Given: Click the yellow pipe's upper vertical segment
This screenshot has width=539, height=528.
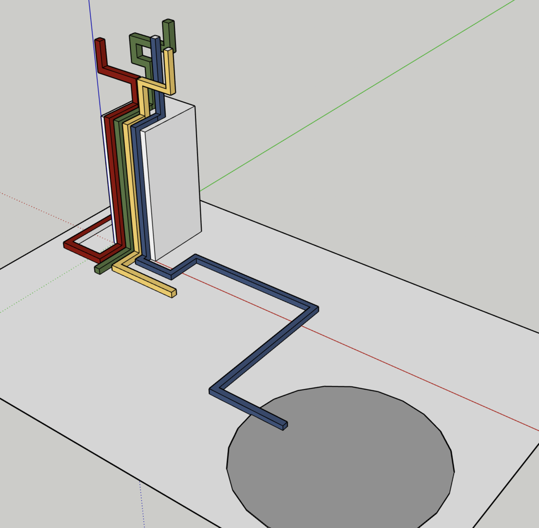Looking at the screenshot, I should tap(169, 70).
